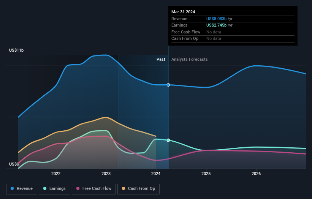This screenshot has height=199, width=312.
Task: Click the 2023 x-axis label
Action: [106, 174]
